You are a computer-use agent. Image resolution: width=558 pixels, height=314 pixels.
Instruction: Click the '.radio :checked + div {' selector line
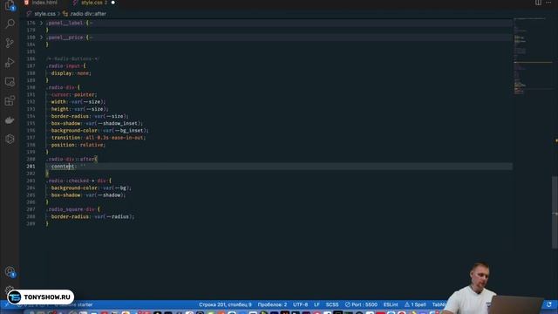[x=78, y=181]
